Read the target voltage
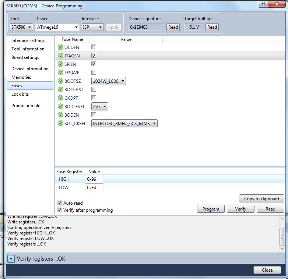Image resolution: width=288 pixels, height=279 pixels. pyautogui.click(x=212, y=27)
